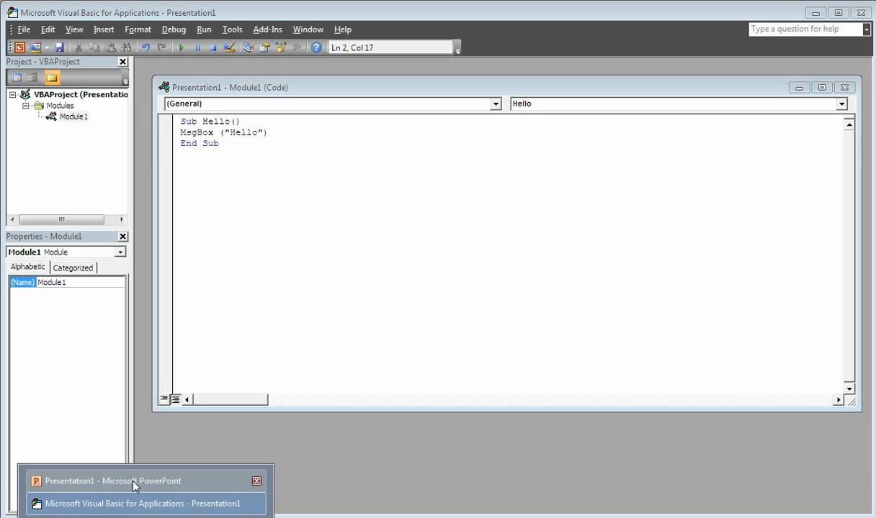Toggle Design Mode icon
Image resolution: width=876 pixels, height=518 pixels.
pos(229,47)
